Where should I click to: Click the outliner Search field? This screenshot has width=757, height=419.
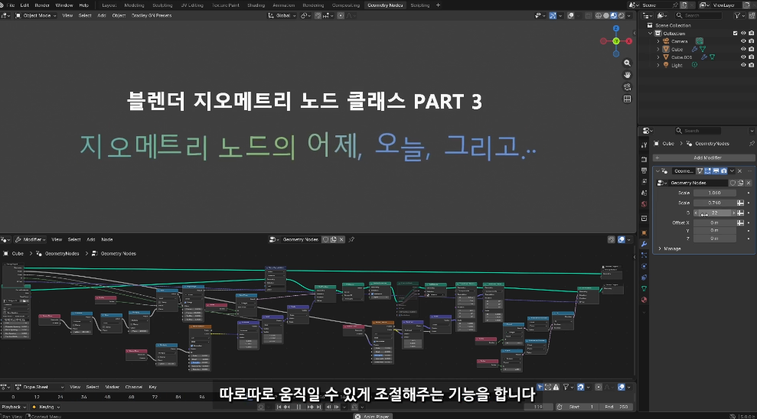[x=698, y=15]
